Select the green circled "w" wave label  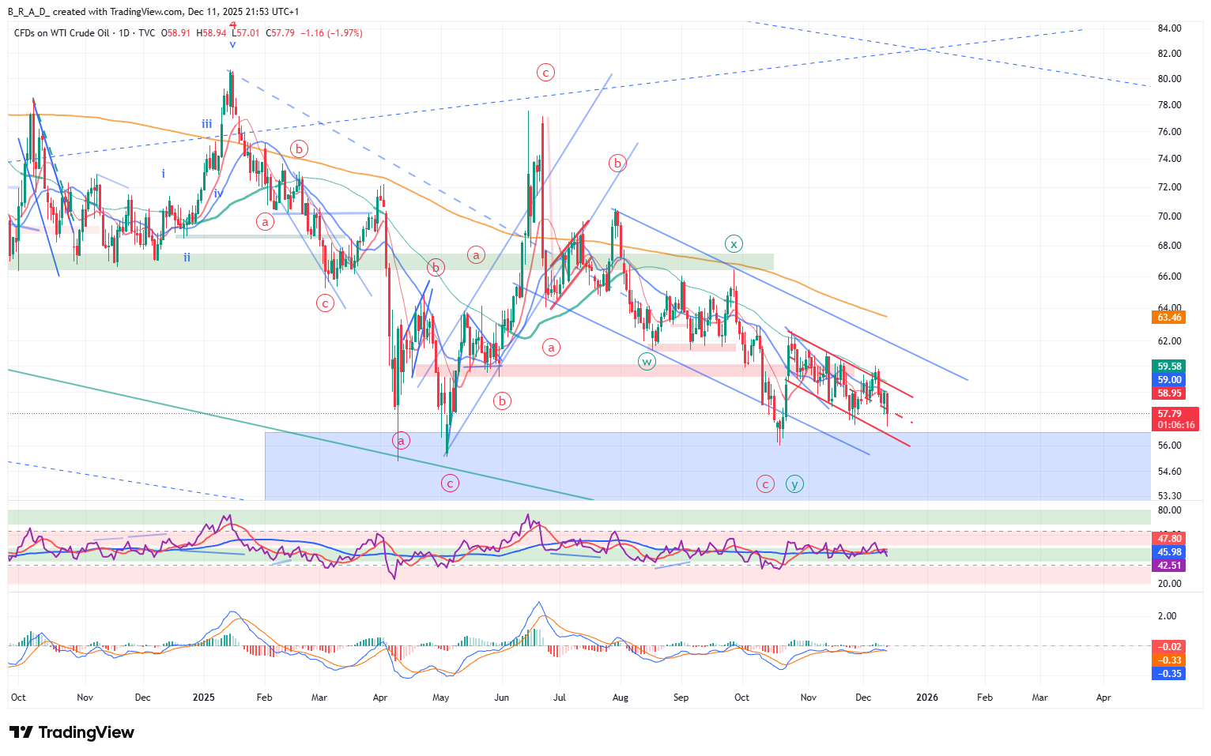(x=647, y=362)
